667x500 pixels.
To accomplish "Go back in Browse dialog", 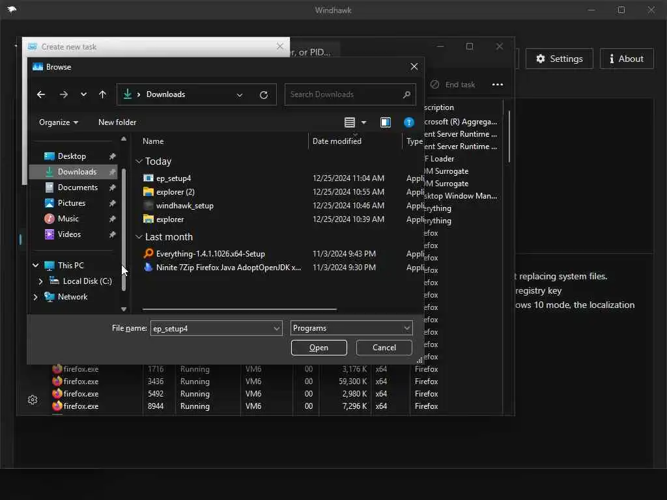I will point(41,94).
